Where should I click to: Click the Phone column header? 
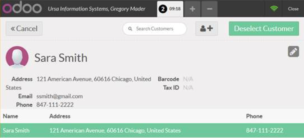[x=254, y=116]
